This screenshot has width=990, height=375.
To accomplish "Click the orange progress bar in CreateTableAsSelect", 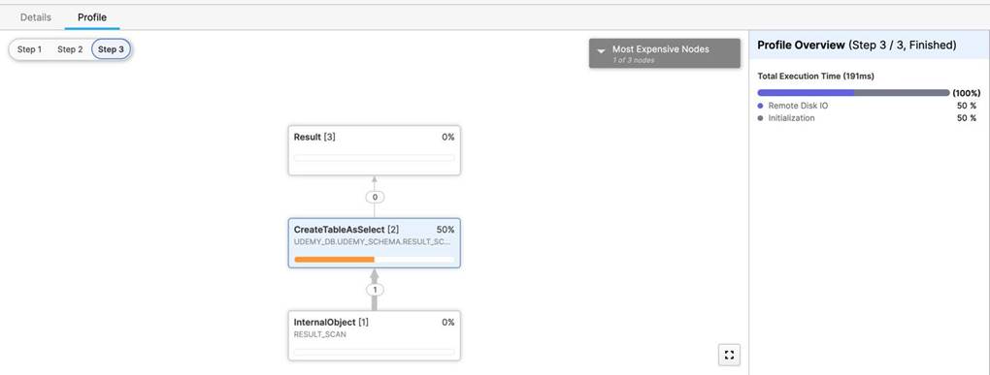I will pos(335,260).
